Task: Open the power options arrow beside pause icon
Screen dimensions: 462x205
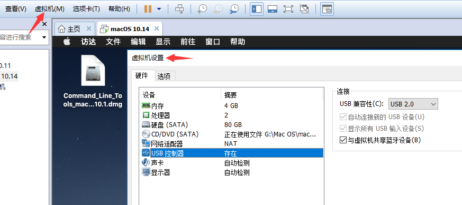Action: coord(159,9)
